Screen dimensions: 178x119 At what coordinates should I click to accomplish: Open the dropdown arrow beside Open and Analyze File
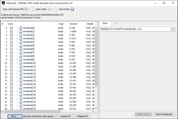pos(29,9)
